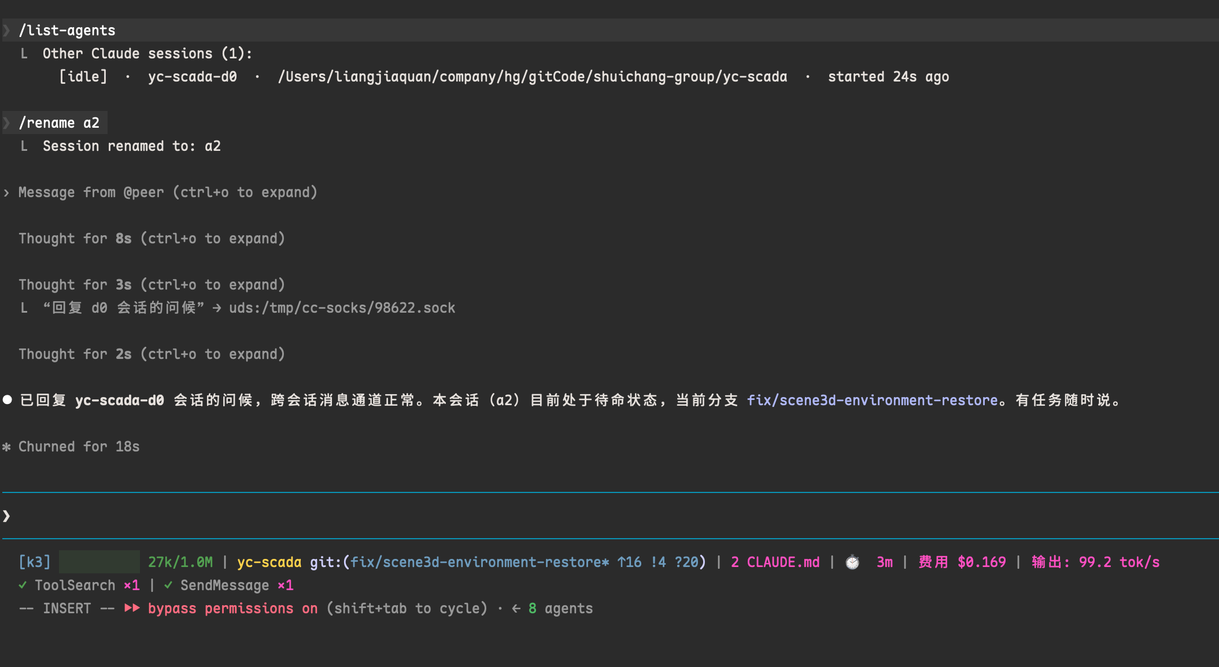Viewport: 1219px width, 667px height.
Task: Click 'Session renamed to: a2' output
Action: coord(132,146)
